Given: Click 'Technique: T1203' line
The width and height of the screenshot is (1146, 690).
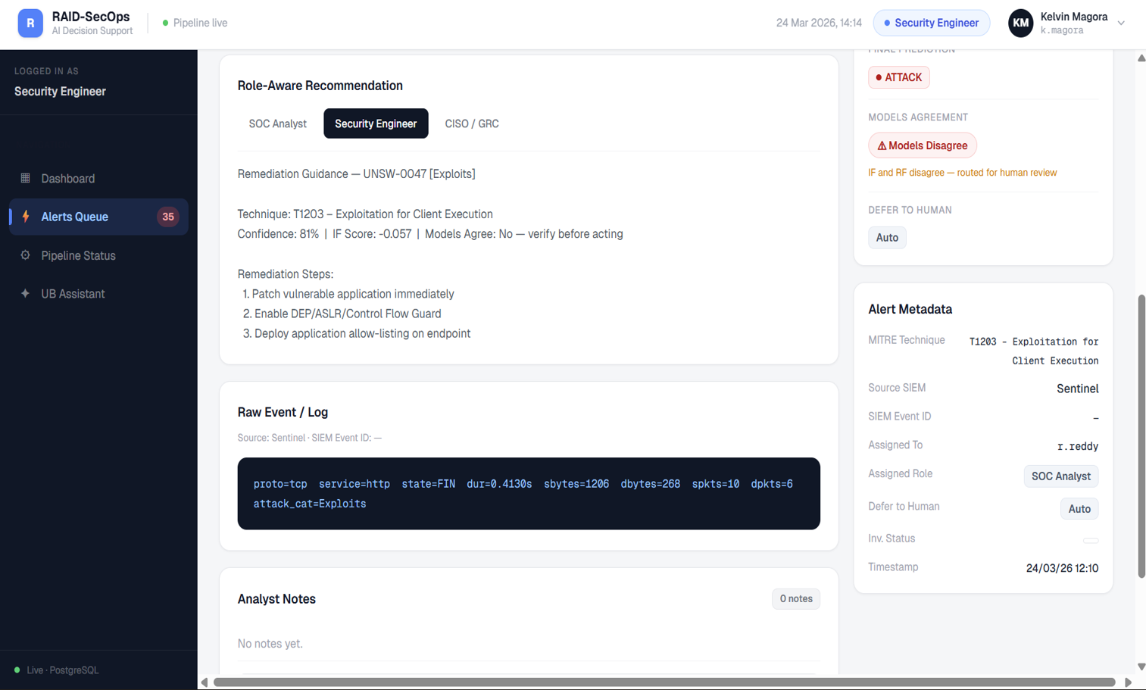Looking at the screenshot, I should point(365,214).
